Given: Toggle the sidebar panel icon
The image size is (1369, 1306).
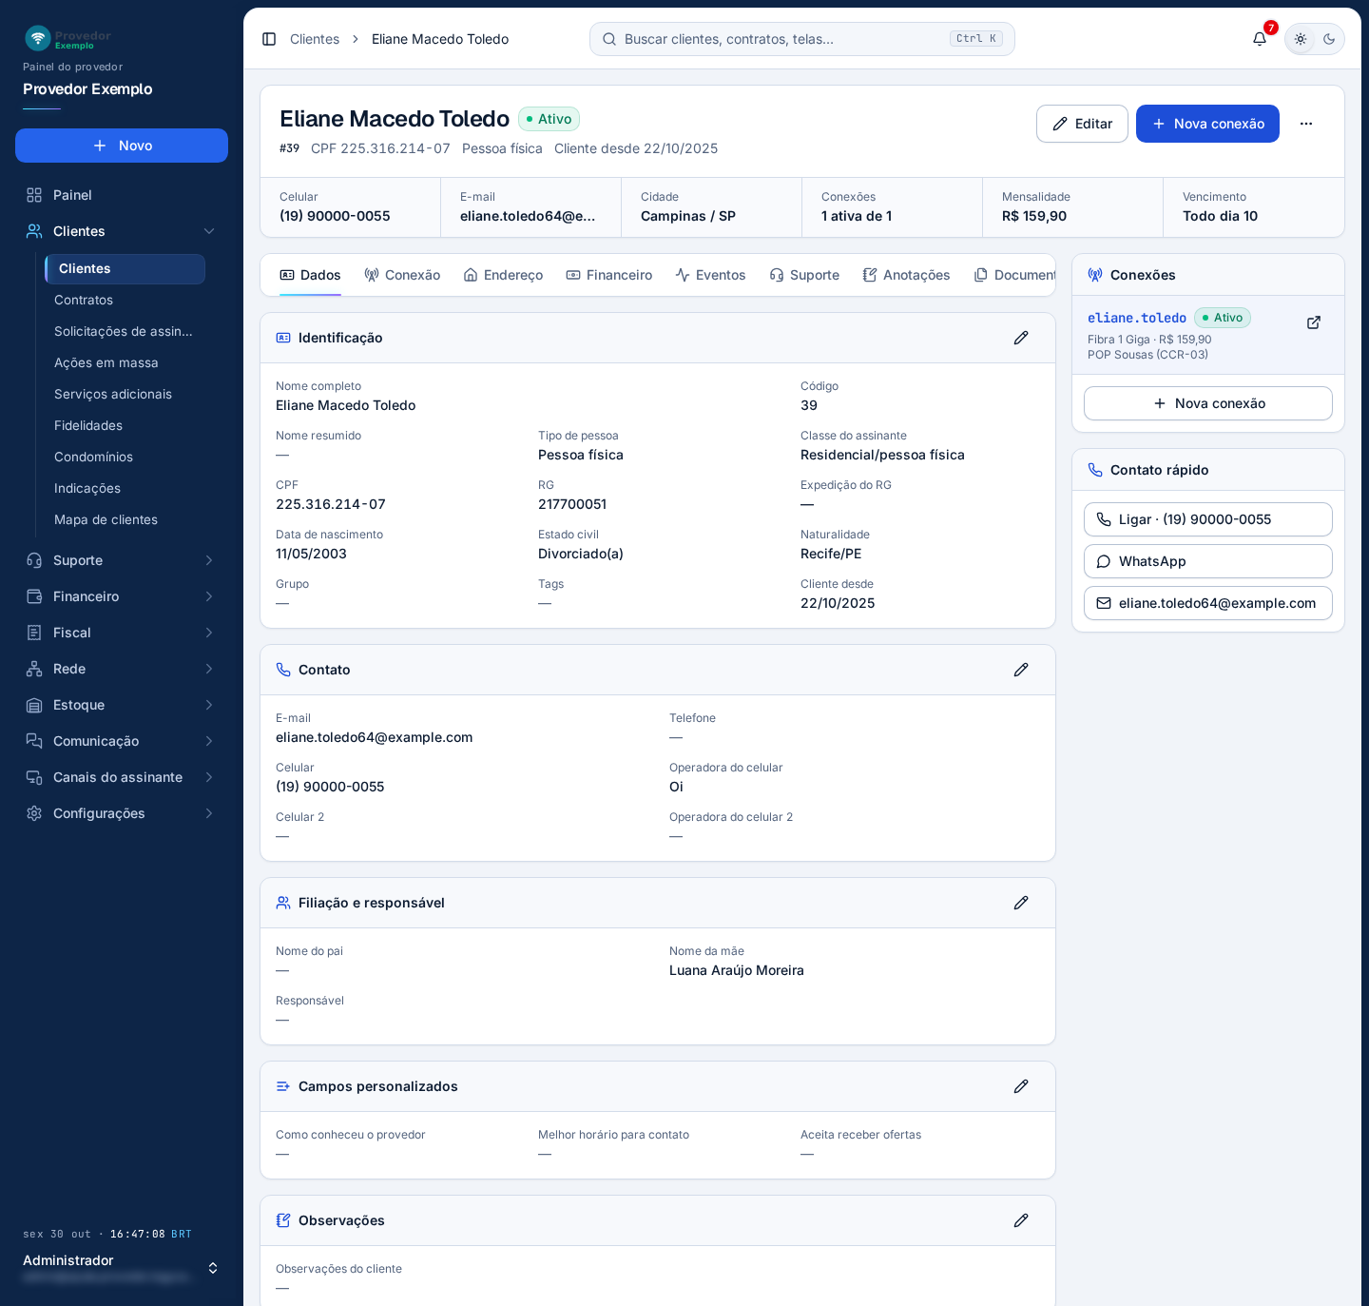Looking at the screenshot, I should coord(269,39).
